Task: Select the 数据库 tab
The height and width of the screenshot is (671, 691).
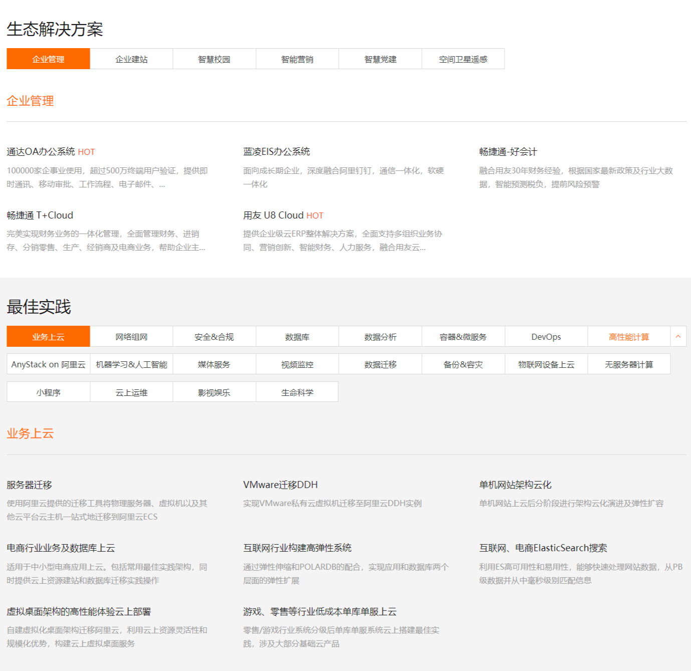Action: [297, 337]
